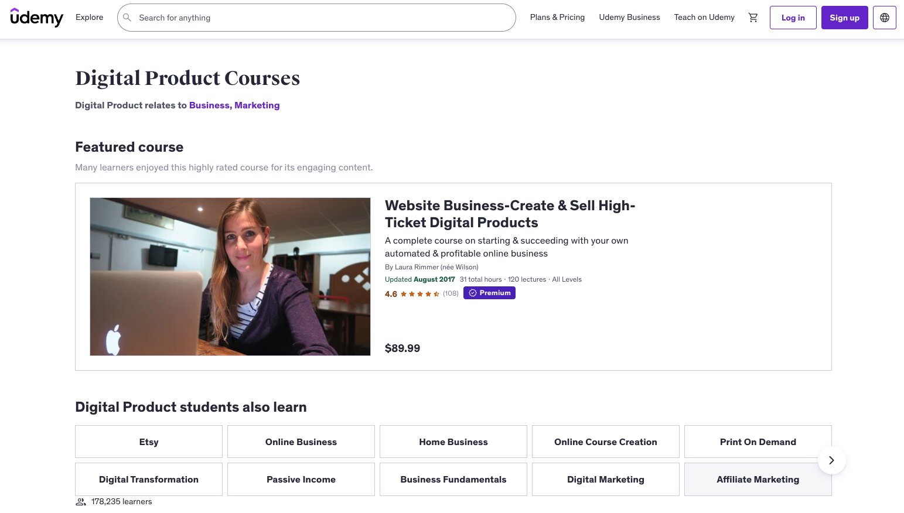Select the Etsy topic tile
The image size is (904, 513).
(149, 442)
